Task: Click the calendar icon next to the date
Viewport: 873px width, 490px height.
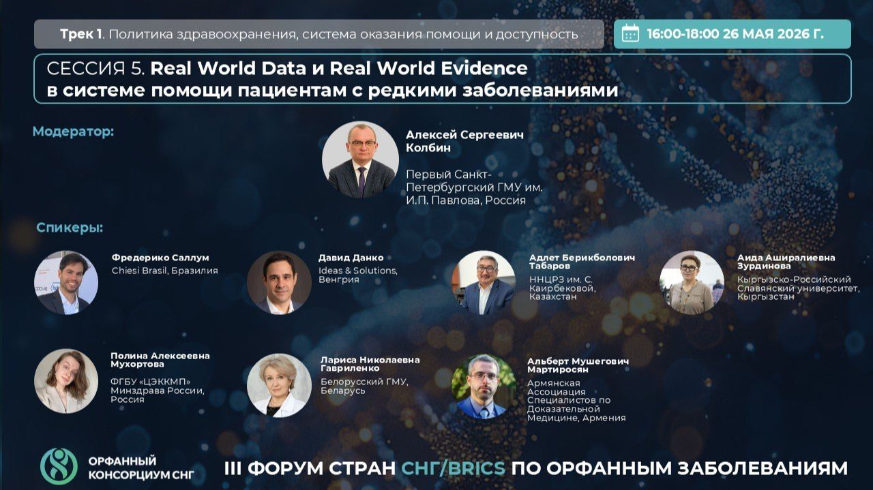Action: point(630,33)
